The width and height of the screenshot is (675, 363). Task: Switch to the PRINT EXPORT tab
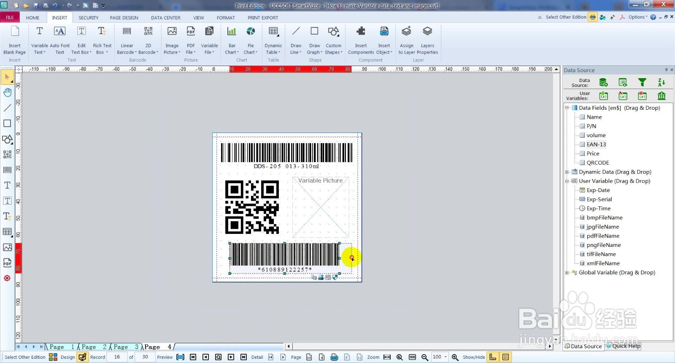click(x=263, y=18)
